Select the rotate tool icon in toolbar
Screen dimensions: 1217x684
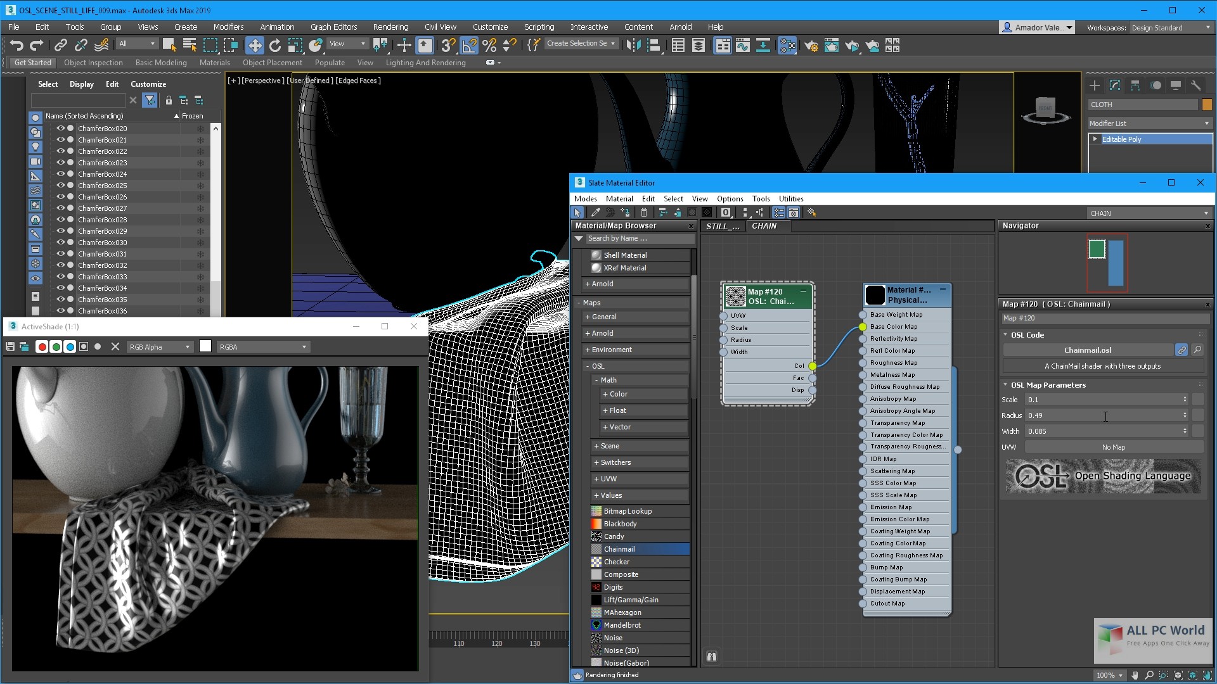click(x=272, y=46)
